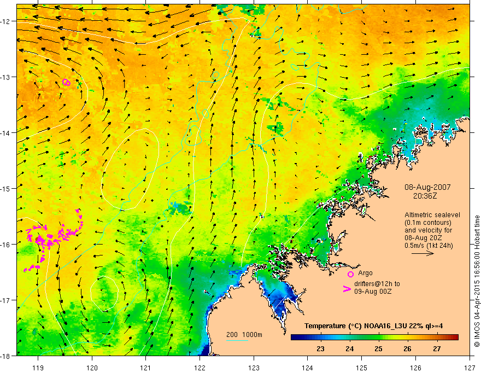Click the '200 1000m' bathymetry label
Screen dimensions: 481x372
[244, 335]
